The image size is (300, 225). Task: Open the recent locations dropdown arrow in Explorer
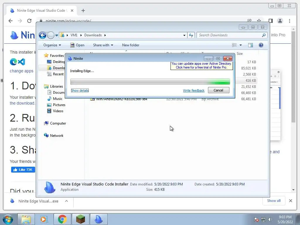(x=57, y=35)
